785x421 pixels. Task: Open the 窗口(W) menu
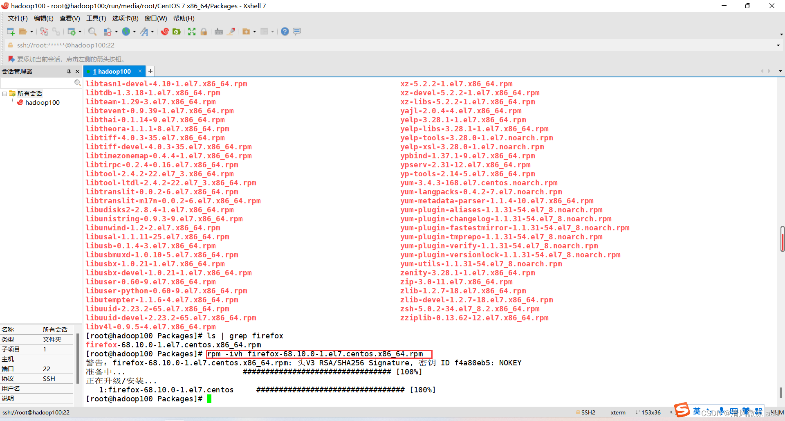point(156,18)
